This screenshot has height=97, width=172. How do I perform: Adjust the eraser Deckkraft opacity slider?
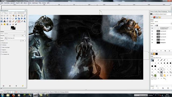[13, 36]
